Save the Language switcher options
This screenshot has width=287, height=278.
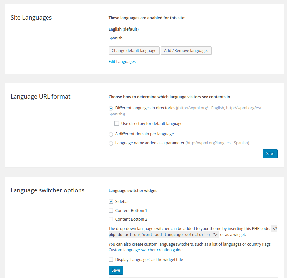click(116, 270)
